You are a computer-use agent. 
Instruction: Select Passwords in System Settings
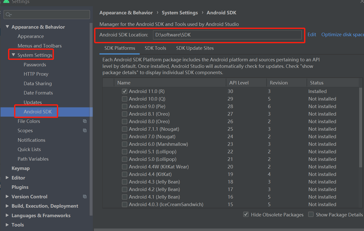click(x=35, y=65)
